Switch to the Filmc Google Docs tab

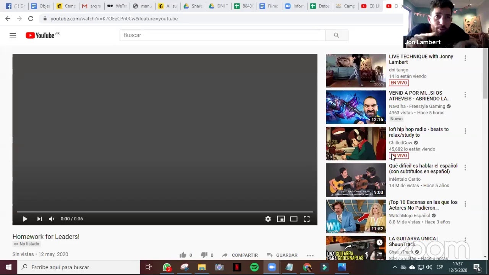click(269, 6)
